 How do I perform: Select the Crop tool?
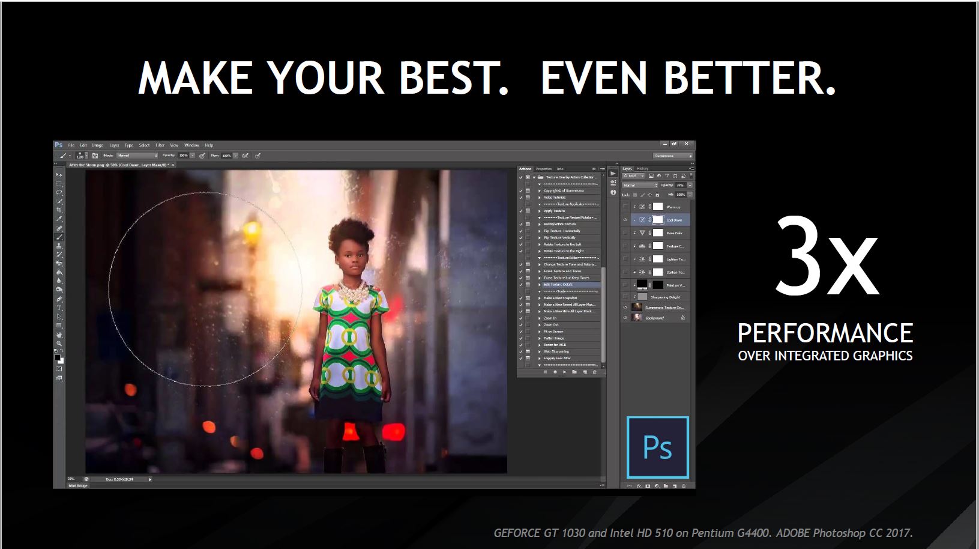[59, 210]
